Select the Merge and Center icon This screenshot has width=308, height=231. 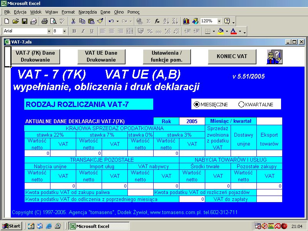point(129,31)
